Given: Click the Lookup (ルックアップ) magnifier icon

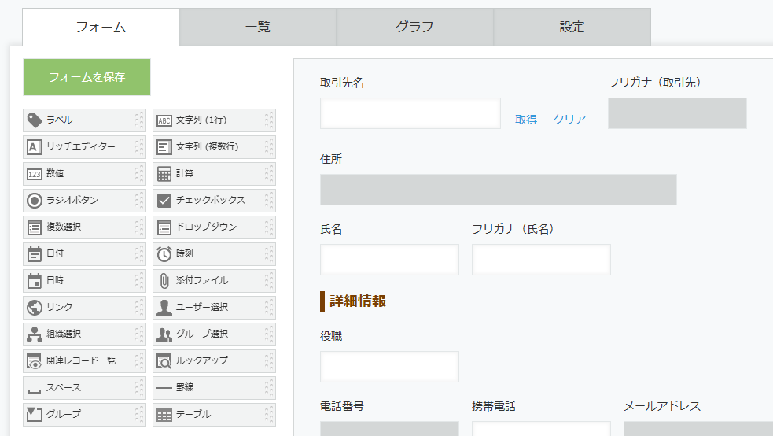Looking at the screenshot, I should point(164,361).
